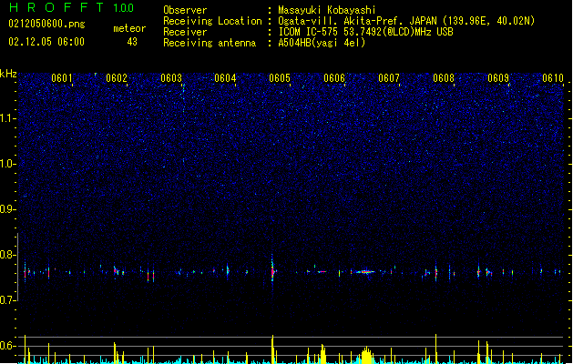Click the HROFFT 1.0.0 title text
Viewport: 573px width, 364px height.
pyautogui.click(x=71, y=7)
